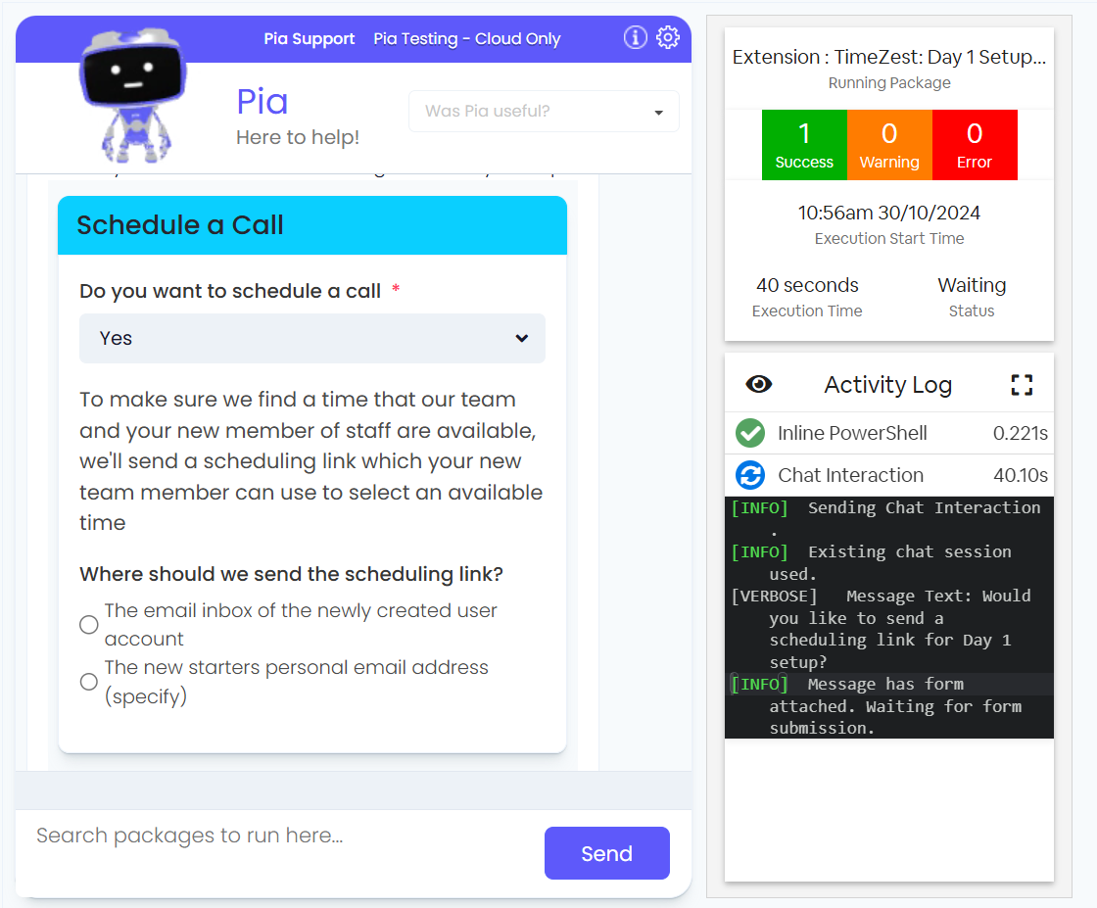Focus the 'Search packages to run here' field

coord(280,836)
